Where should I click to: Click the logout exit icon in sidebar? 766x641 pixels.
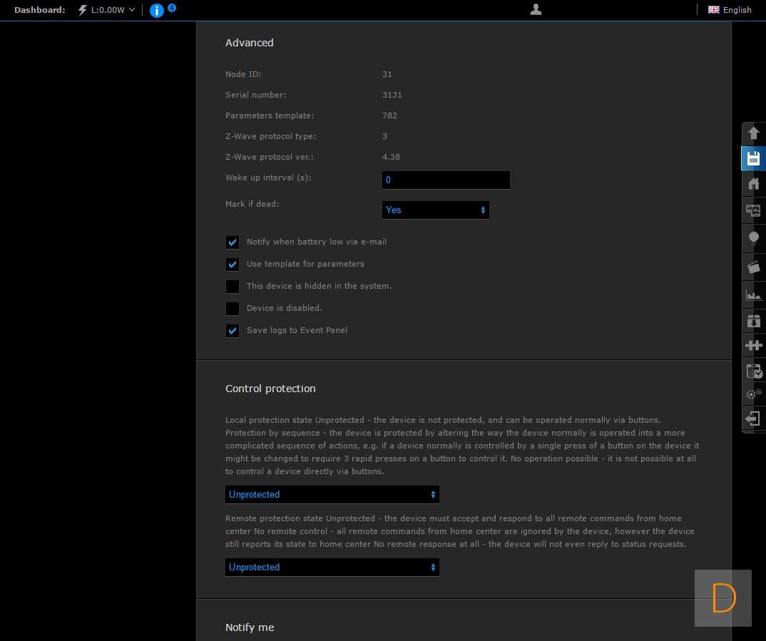pos(753,419)
